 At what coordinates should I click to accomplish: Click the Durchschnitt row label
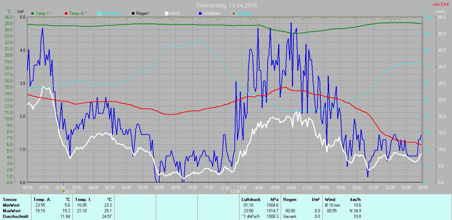coord(15,216)
